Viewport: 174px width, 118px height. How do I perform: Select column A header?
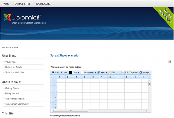pos(61,77)
